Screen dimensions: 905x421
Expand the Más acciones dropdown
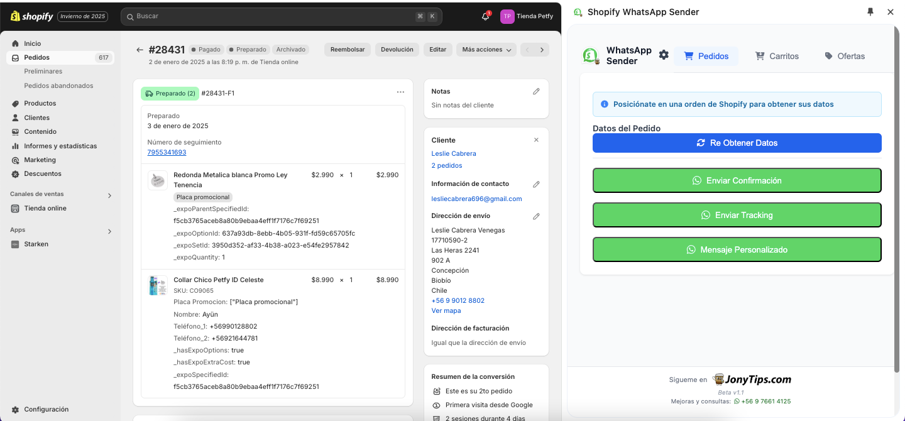[x=486, y=50]
